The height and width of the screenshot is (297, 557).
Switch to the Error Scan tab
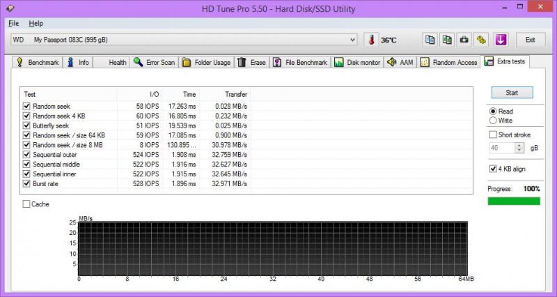click(x=154, y=63)
